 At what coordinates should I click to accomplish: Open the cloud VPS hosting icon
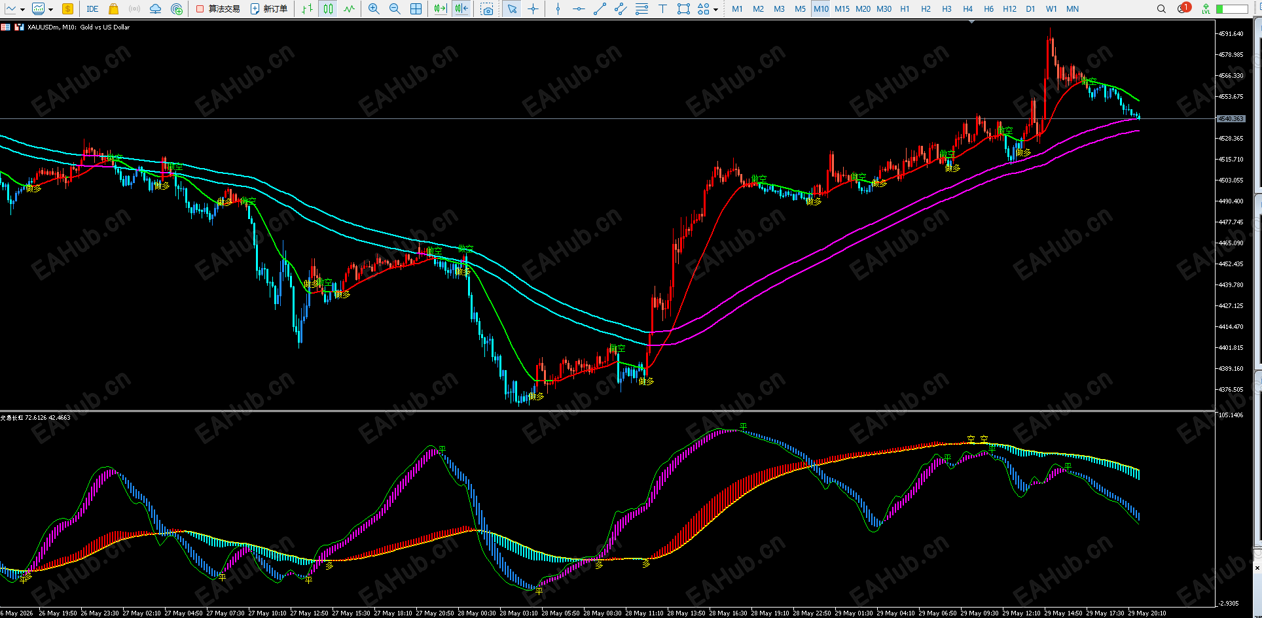pos(155,9)
